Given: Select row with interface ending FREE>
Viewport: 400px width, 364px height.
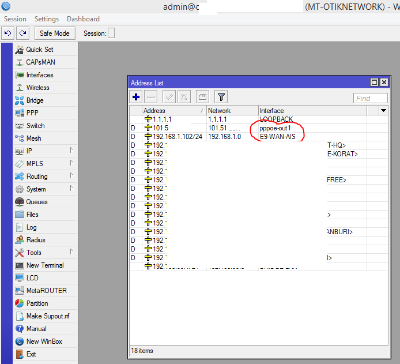Looking at the screenshot, I should coord(258,180).
